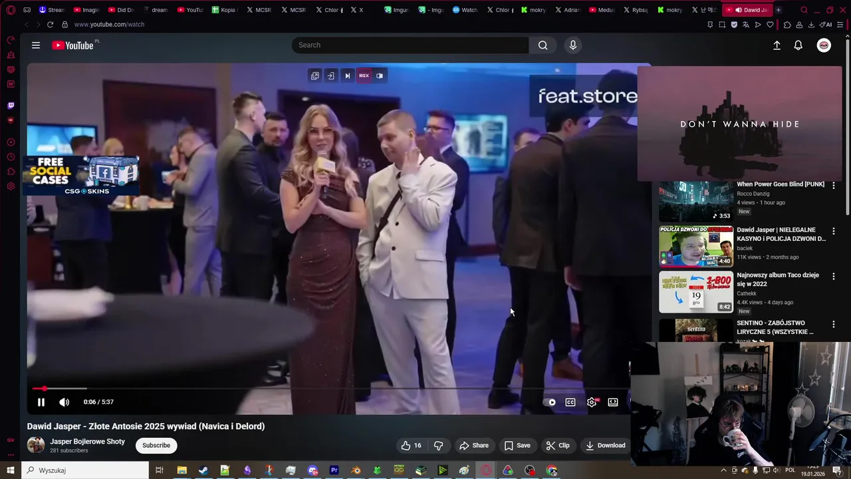
Task: Open the Clip tool
Action: (x=558, y=446)
